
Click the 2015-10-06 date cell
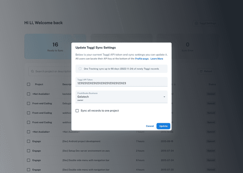pos(167,132)
